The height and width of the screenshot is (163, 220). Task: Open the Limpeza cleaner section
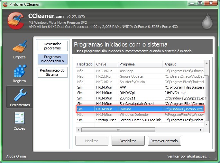(x=19, y=49)
